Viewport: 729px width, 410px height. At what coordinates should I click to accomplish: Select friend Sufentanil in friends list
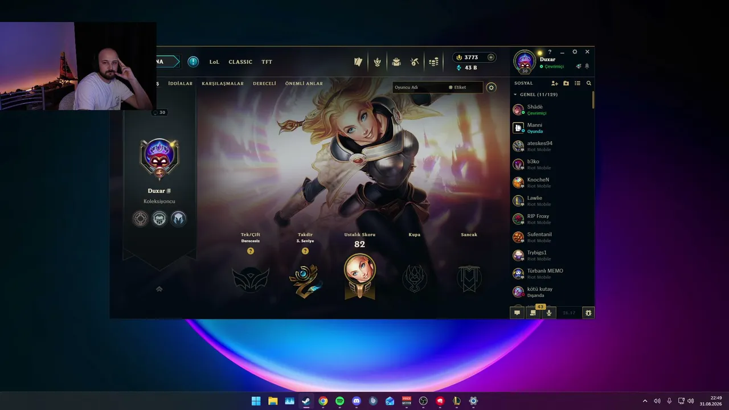click(x=551, y=237)
